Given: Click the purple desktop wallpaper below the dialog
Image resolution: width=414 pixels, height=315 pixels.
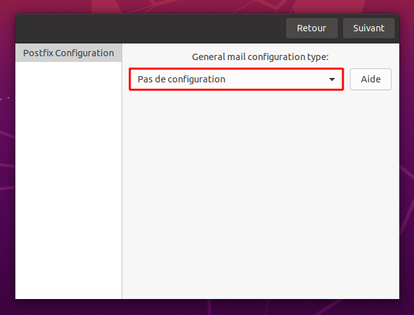Looking at the screenshot, I should [207, 307].
